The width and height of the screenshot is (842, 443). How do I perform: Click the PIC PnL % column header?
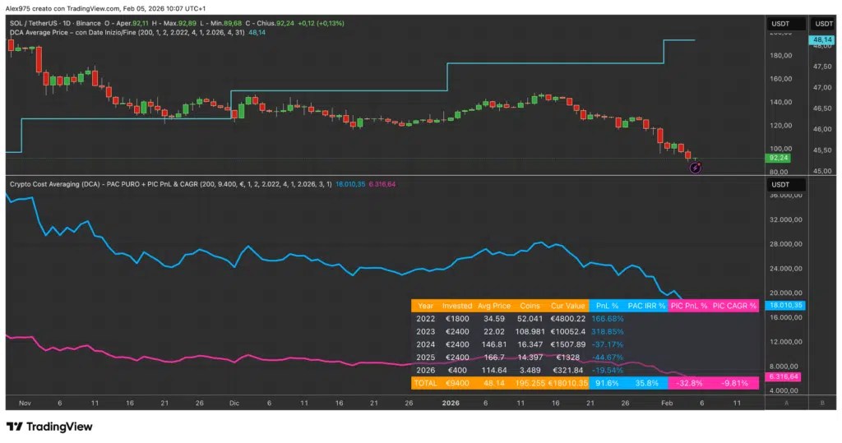[689, 306]
